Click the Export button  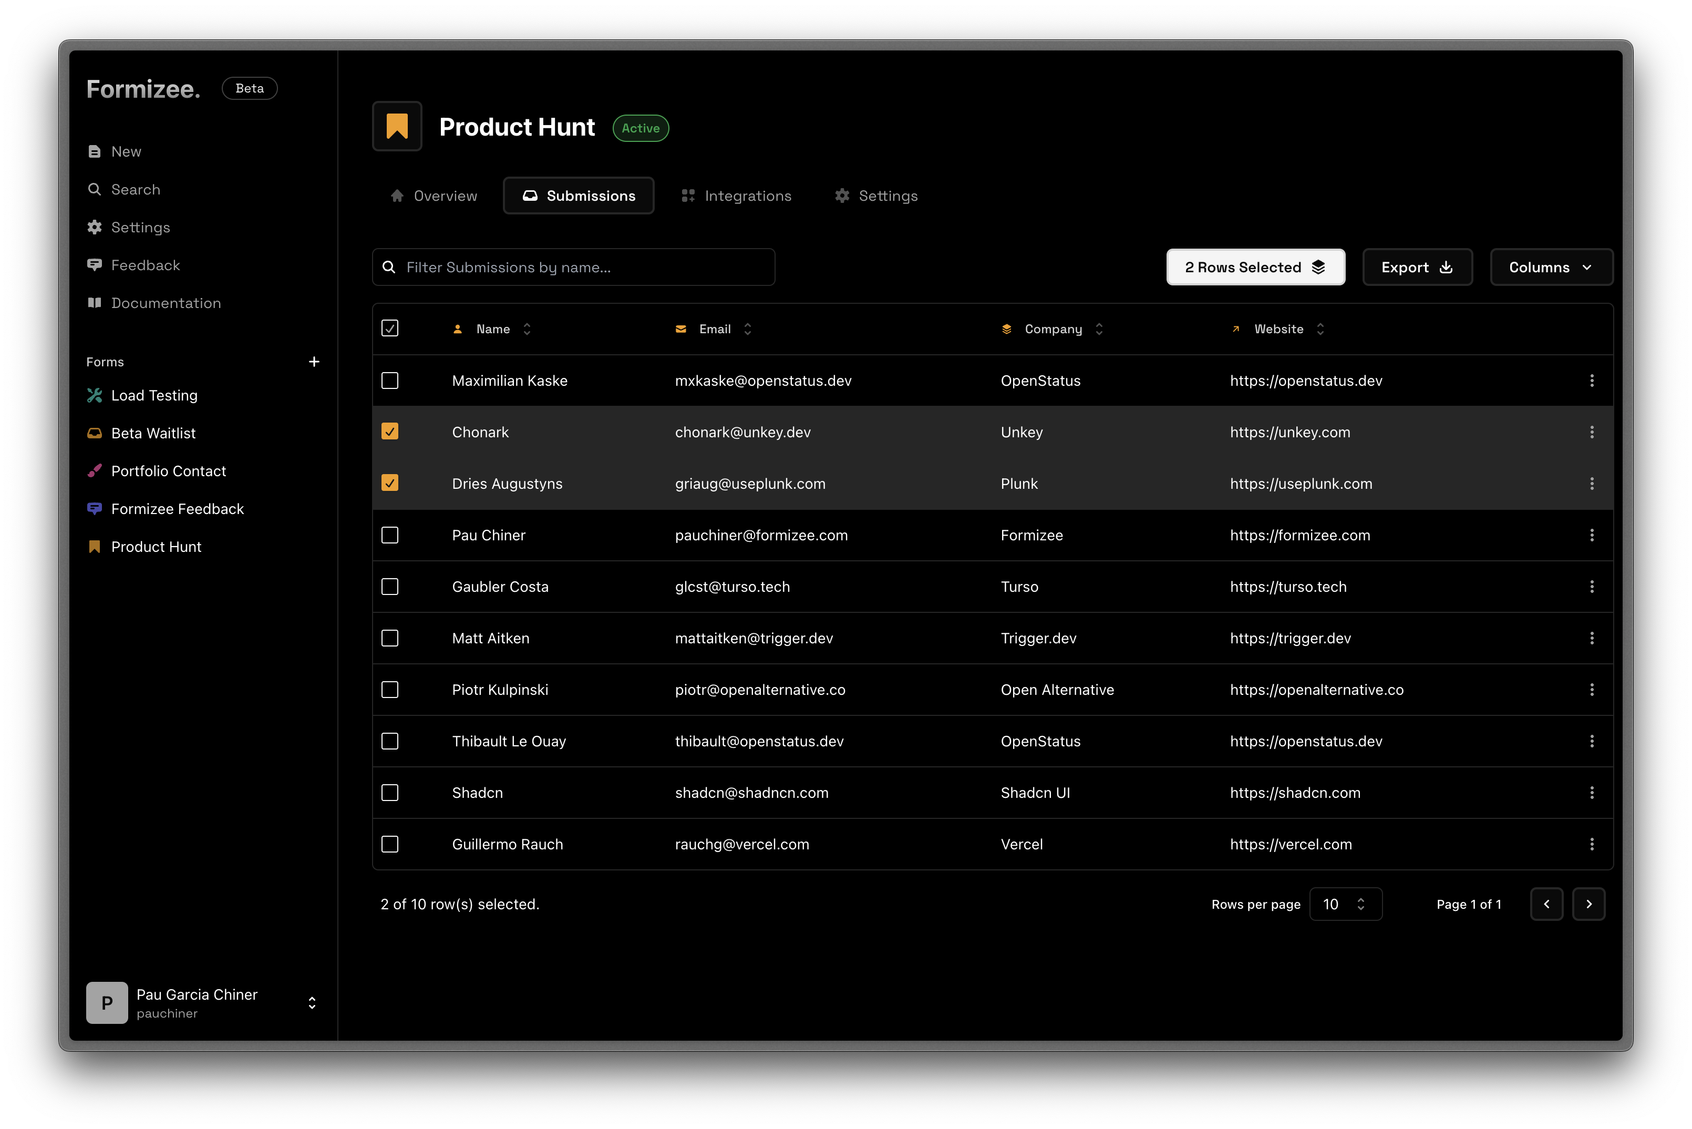[x=1417, y=267]
